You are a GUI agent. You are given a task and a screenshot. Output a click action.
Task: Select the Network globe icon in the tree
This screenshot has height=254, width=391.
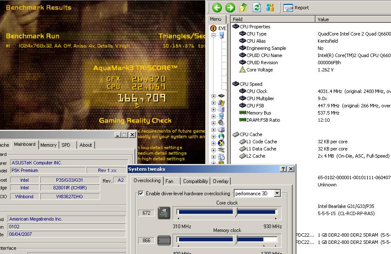tap(221, 137)
